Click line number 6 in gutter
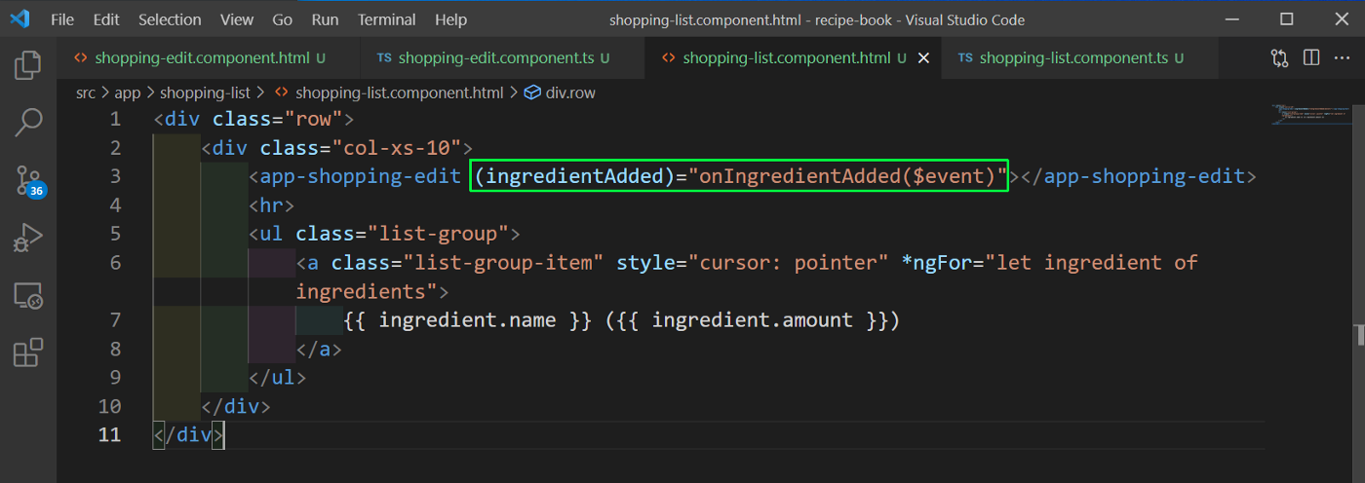The height and width of the screenshot is (483, 1365). [116, 262]
